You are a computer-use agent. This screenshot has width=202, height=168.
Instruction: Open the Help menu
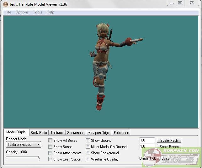coord(50,12)
